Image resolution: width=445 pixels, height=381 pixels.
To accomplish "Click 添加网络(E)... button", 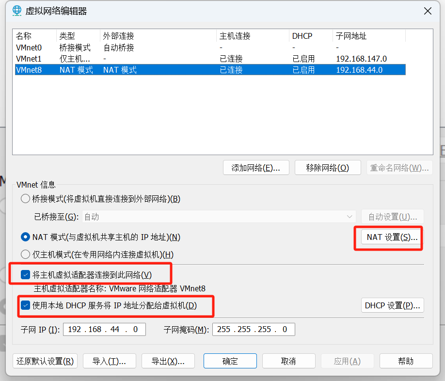I will (x=256, y=168).
